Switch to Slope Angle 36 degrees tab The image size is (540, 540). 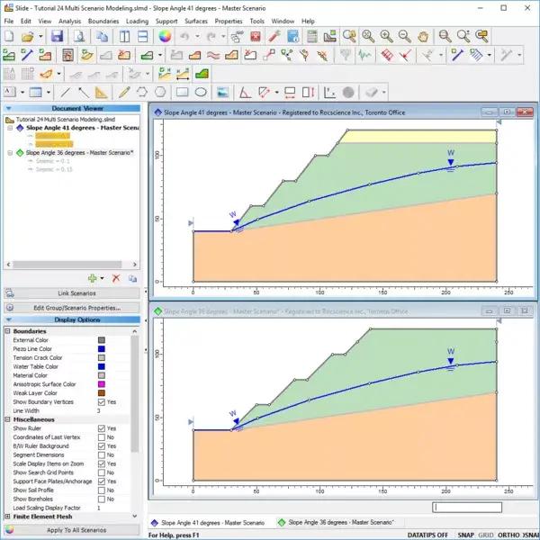pos(336,522)
